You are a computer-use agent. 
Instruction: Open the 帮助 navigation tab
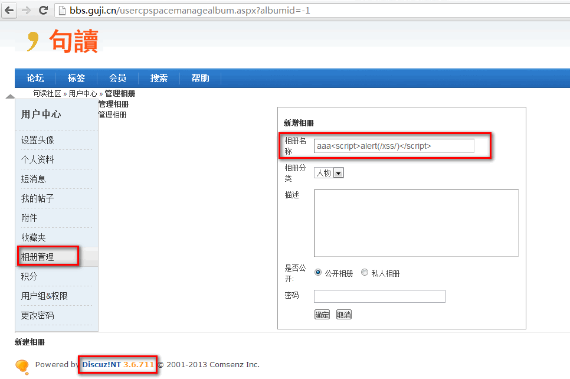click(200, 78)
